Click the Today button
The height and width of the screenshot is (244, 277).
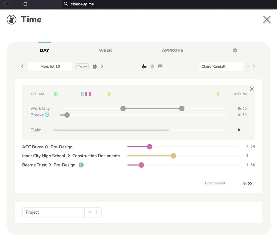83,66
